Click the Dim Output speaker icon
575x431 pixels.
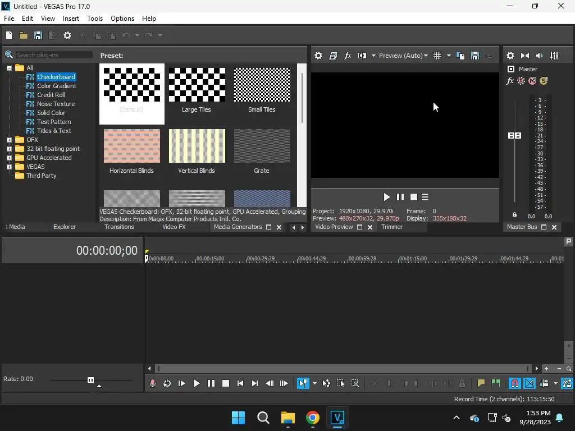click(540, 56)
